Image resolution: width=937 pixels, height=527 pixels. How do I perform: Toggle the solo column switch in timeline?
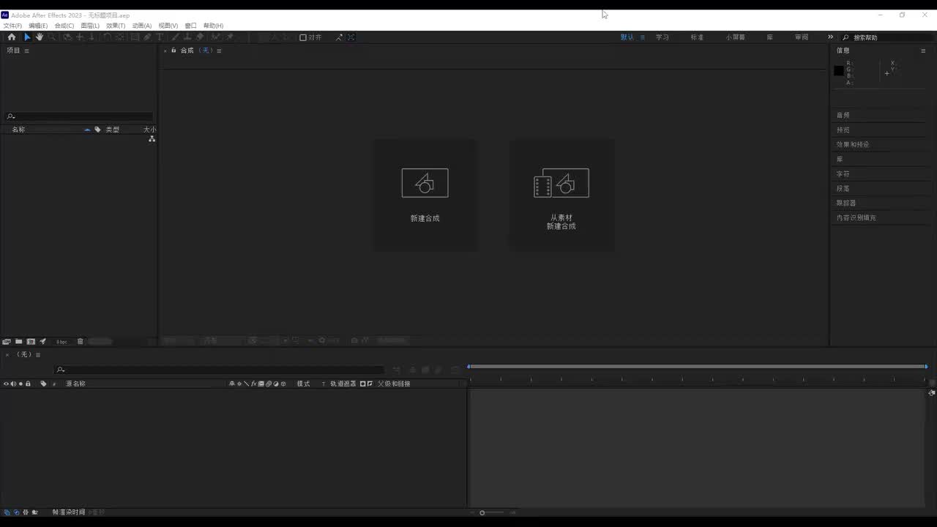[x=20, y=384]
